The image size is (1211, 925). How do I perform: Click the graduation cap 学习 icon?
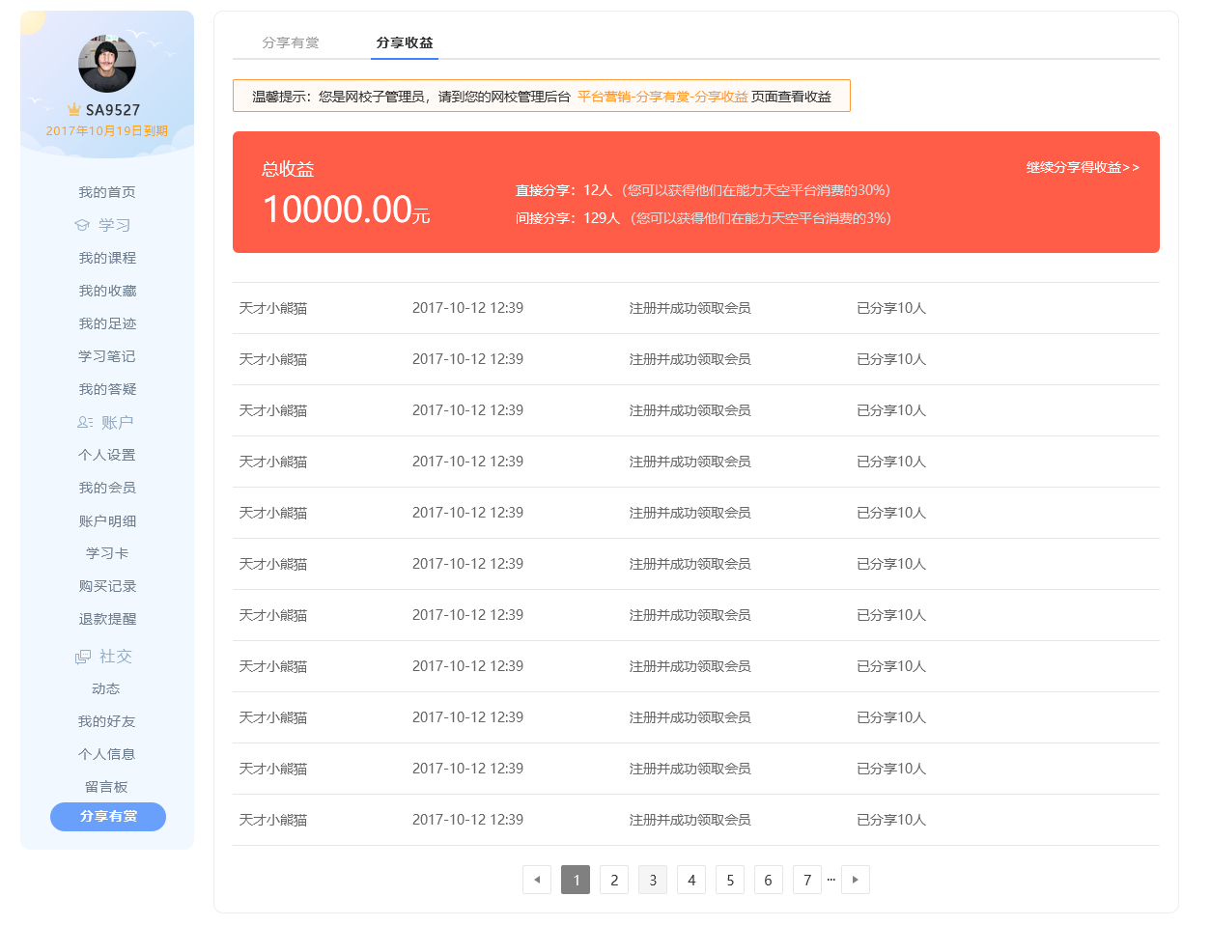click(82, 225)
